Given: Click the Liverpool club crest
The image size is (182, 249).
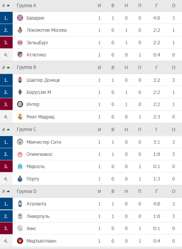Looking at the screenshot, I should click(x=20, y=216).
